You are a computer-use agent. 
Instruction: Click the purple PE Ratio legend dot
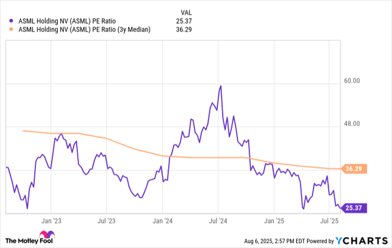coord(11,21)
